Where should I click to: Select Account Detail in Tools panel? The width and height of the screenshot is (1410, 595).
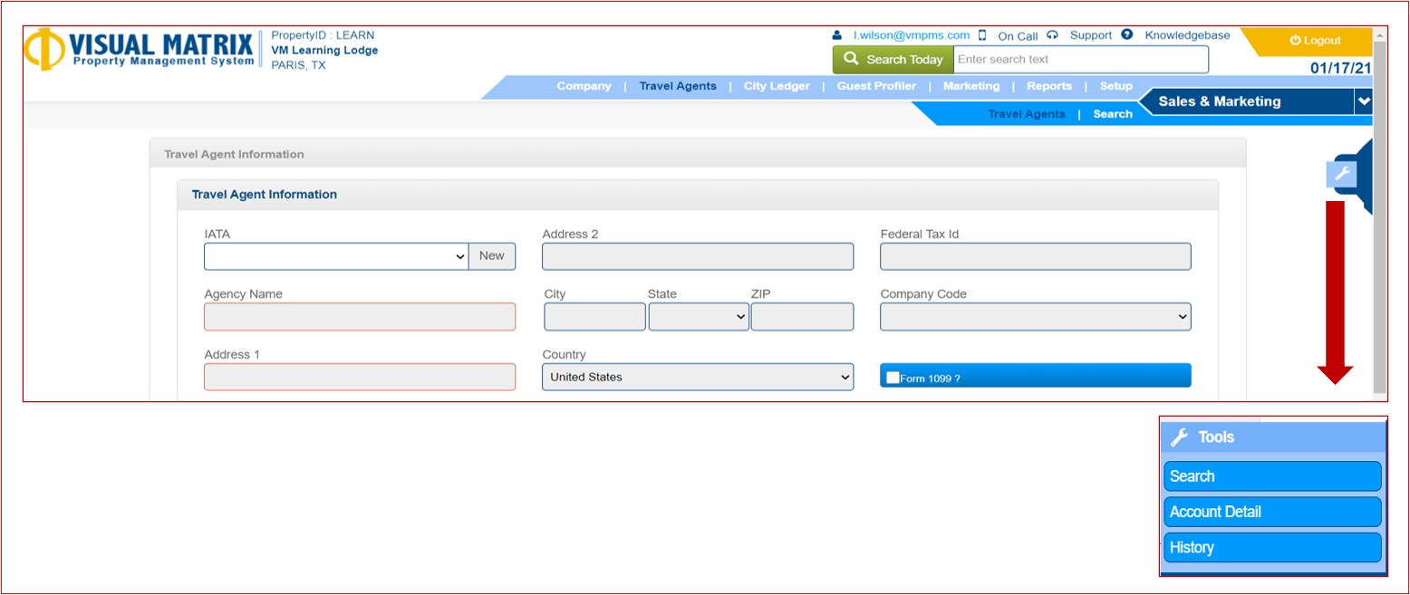coord(1271,512)
